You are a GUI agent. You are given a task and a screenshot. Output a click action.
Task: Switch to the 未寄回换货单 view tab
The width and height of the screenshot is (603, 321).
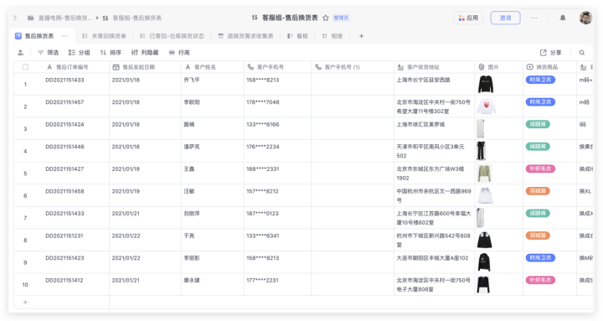(104, 36)
